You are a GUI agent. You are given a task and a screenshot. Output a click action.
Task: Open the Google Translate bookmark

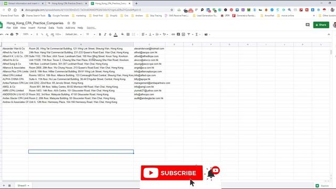(x=58, y=16)
